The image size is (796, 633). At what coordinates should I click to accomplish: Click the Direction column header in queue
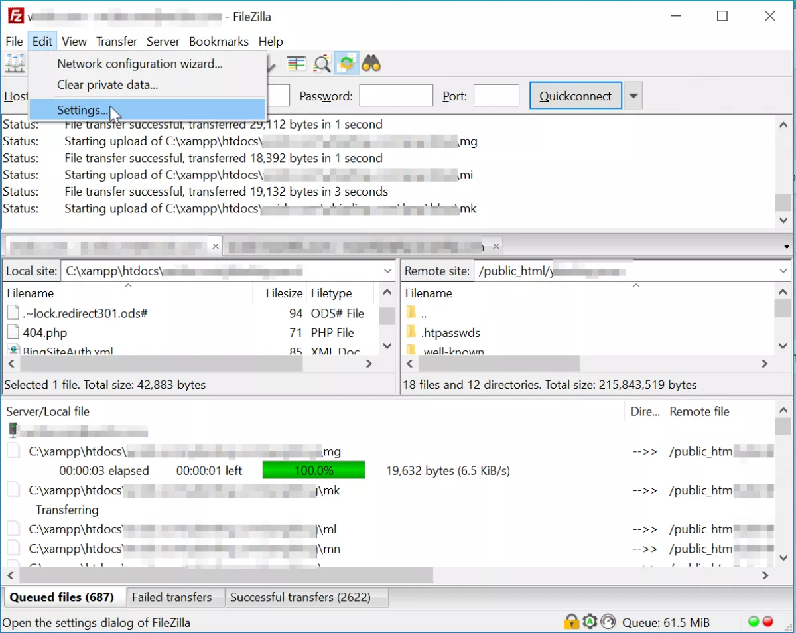645,411
